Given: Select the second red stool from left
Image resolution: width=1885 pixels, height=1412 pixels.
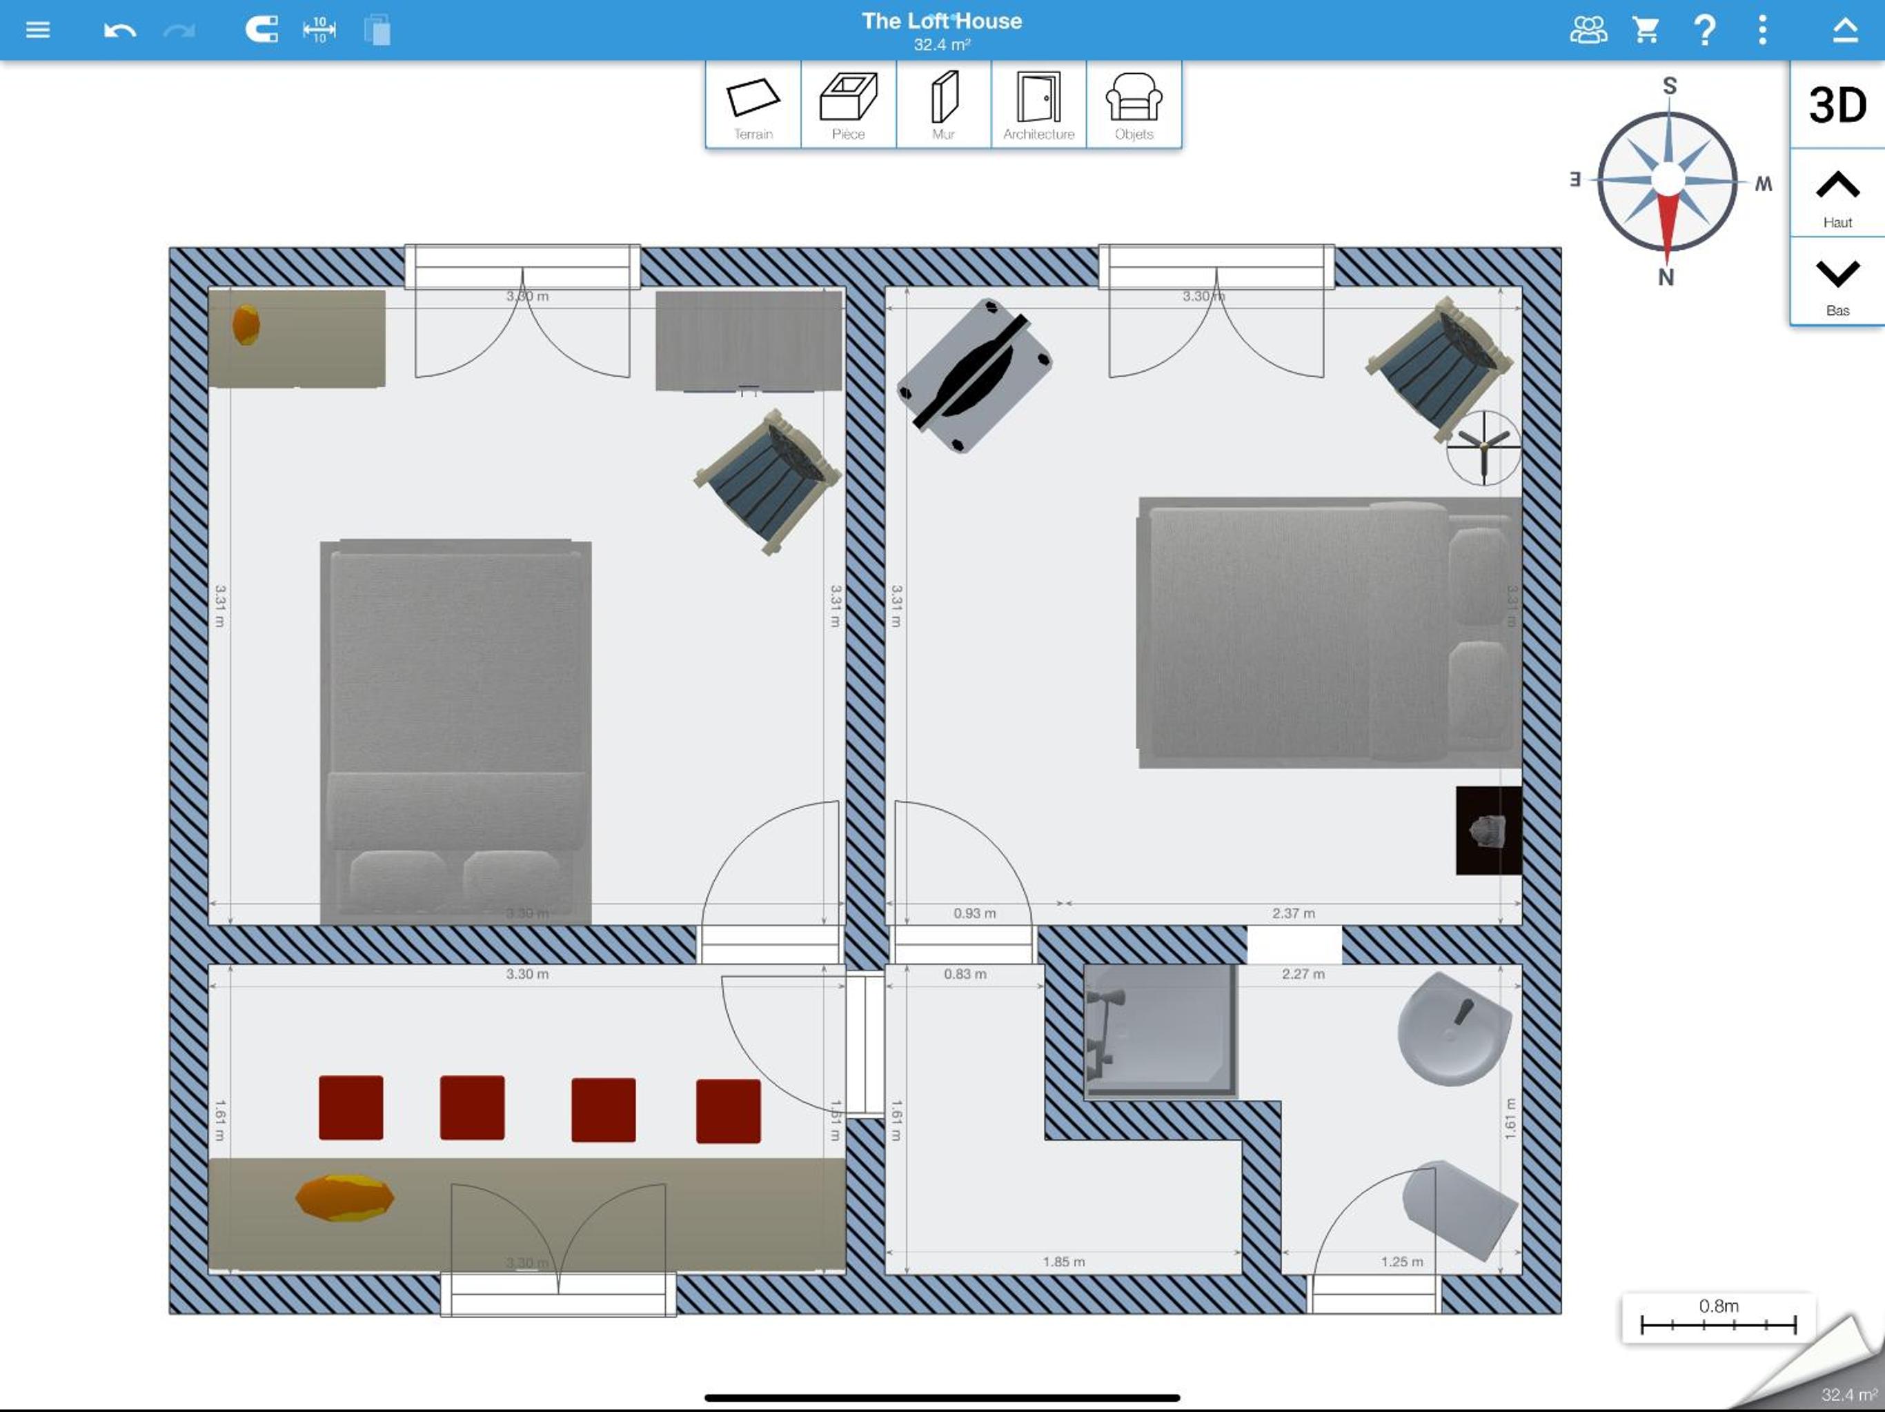Looking at the screenshot, I should 472,1108.
